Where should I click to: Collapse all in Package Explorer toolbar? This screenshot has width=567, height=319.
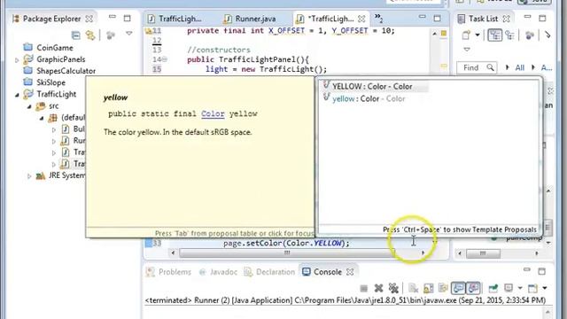tap(76, 35)
